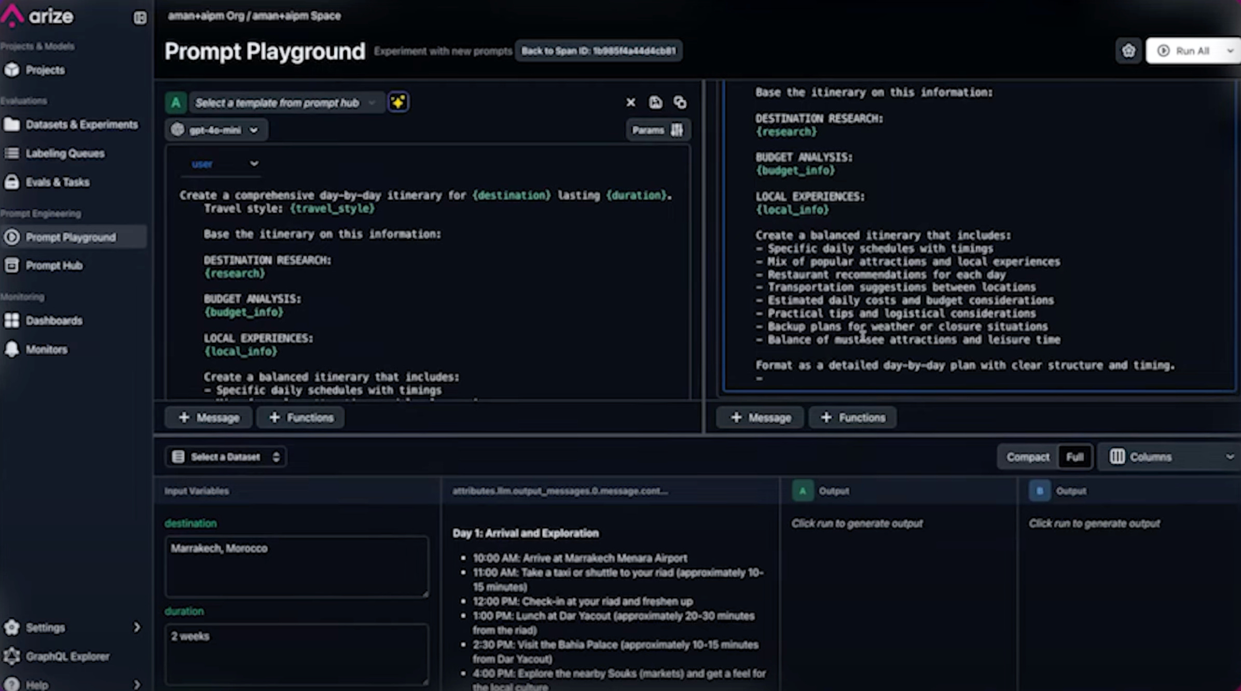Go to Datasets & Experiments

click(81, 125)
